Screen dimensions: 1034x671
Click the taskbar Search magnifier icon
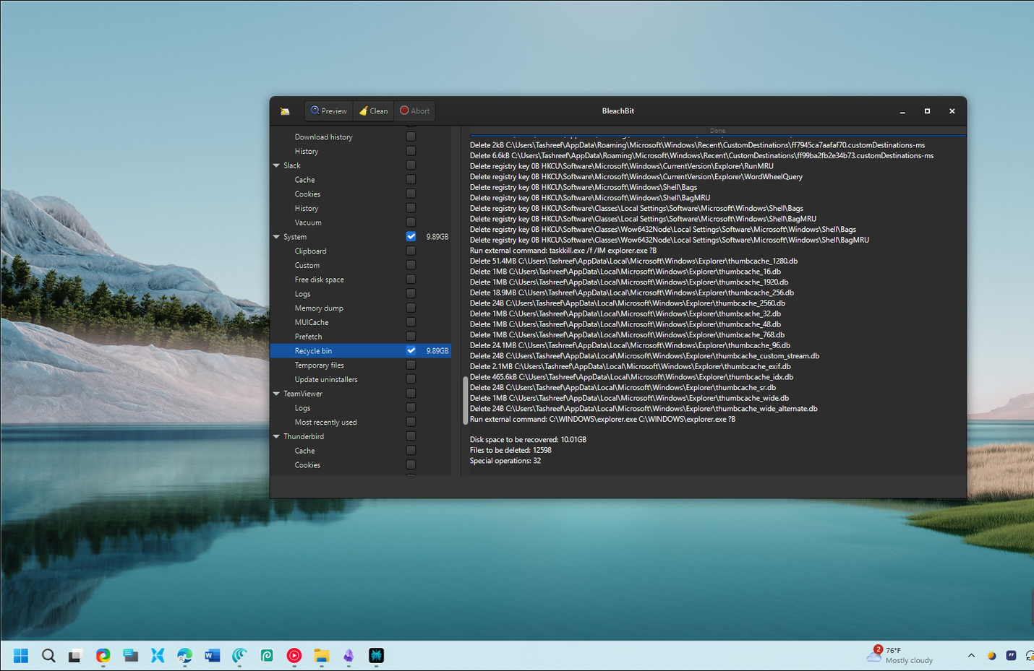(48, 656)
